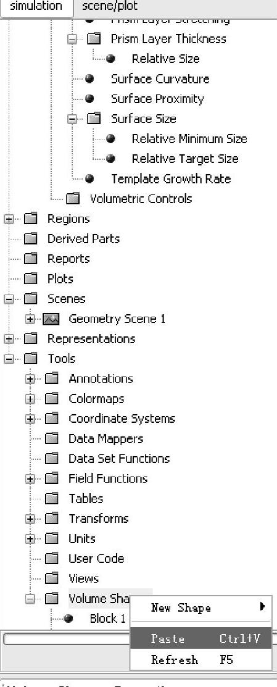Expand the Coordinate Systems folder

coord(30,419)
